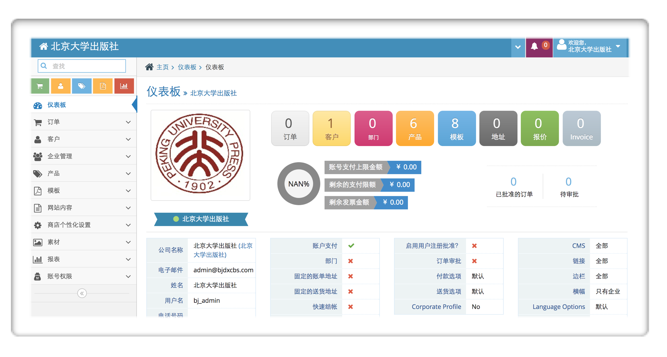Open the 企业管理 sidebar menu item
Image resolution: width=667 pixels, height=357 pixels.
(83, 156)
